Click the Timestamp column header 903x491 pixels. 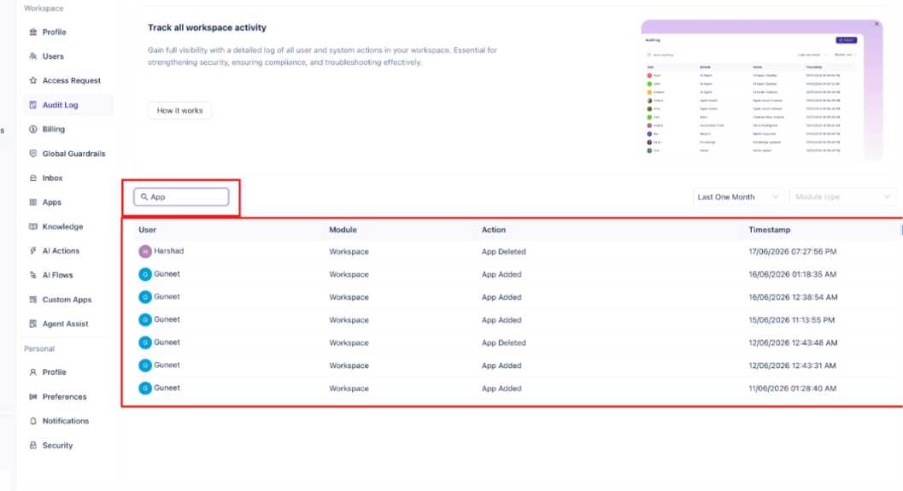coord(770,230)
